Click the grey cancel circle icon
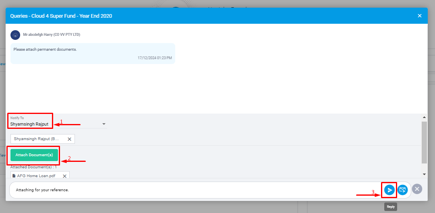Image resolution: width=435 pixels, height=213 pixels. coord(417,189)
